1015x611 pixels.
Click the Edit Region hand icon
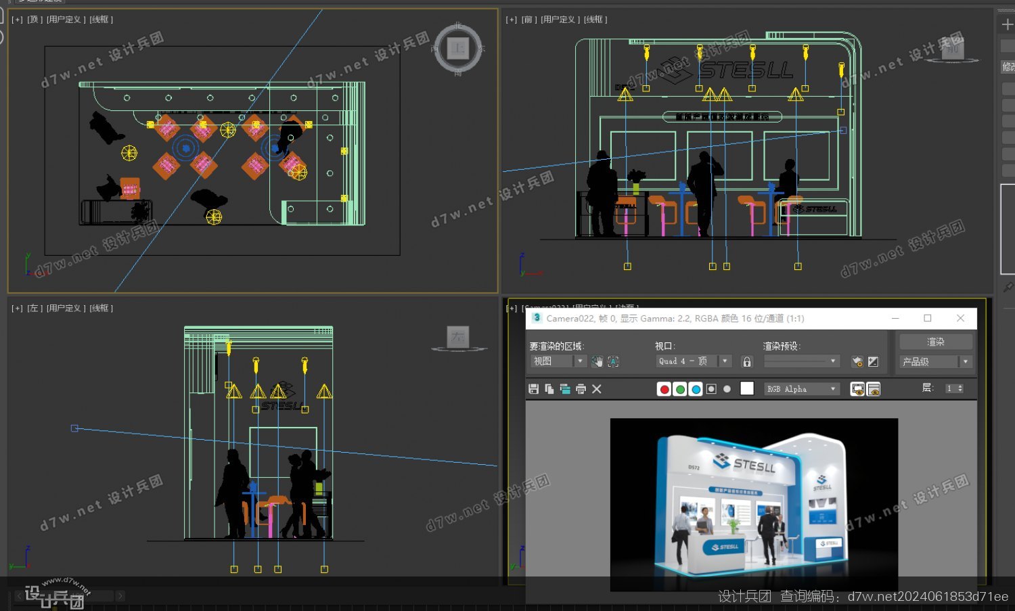pos(597,361)
